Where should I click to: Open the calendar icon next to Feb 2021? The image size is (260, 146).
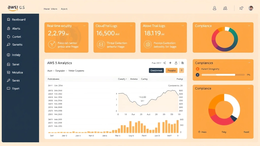(x=176, y=63)
